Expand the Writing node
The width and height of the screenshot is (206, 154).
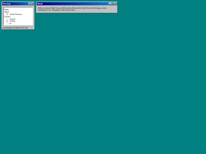coord(7,21)
